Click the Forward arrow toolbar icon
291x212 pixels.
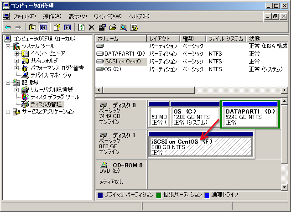(x=18, y=28)
